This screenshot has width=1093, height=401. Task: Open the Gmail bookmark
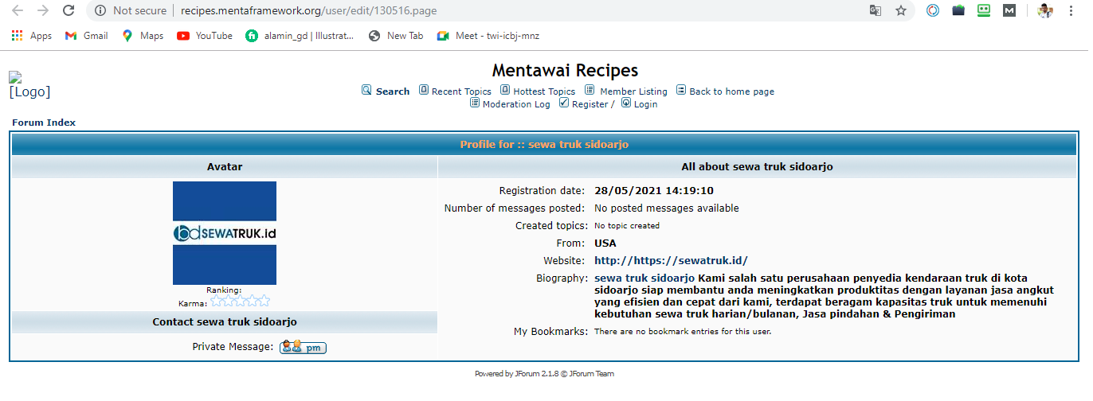[86, 36]
